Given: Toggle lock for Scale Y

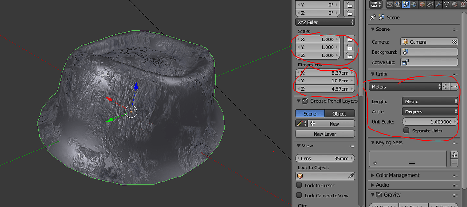Looking at the screenshot, I should pos(349,47).
